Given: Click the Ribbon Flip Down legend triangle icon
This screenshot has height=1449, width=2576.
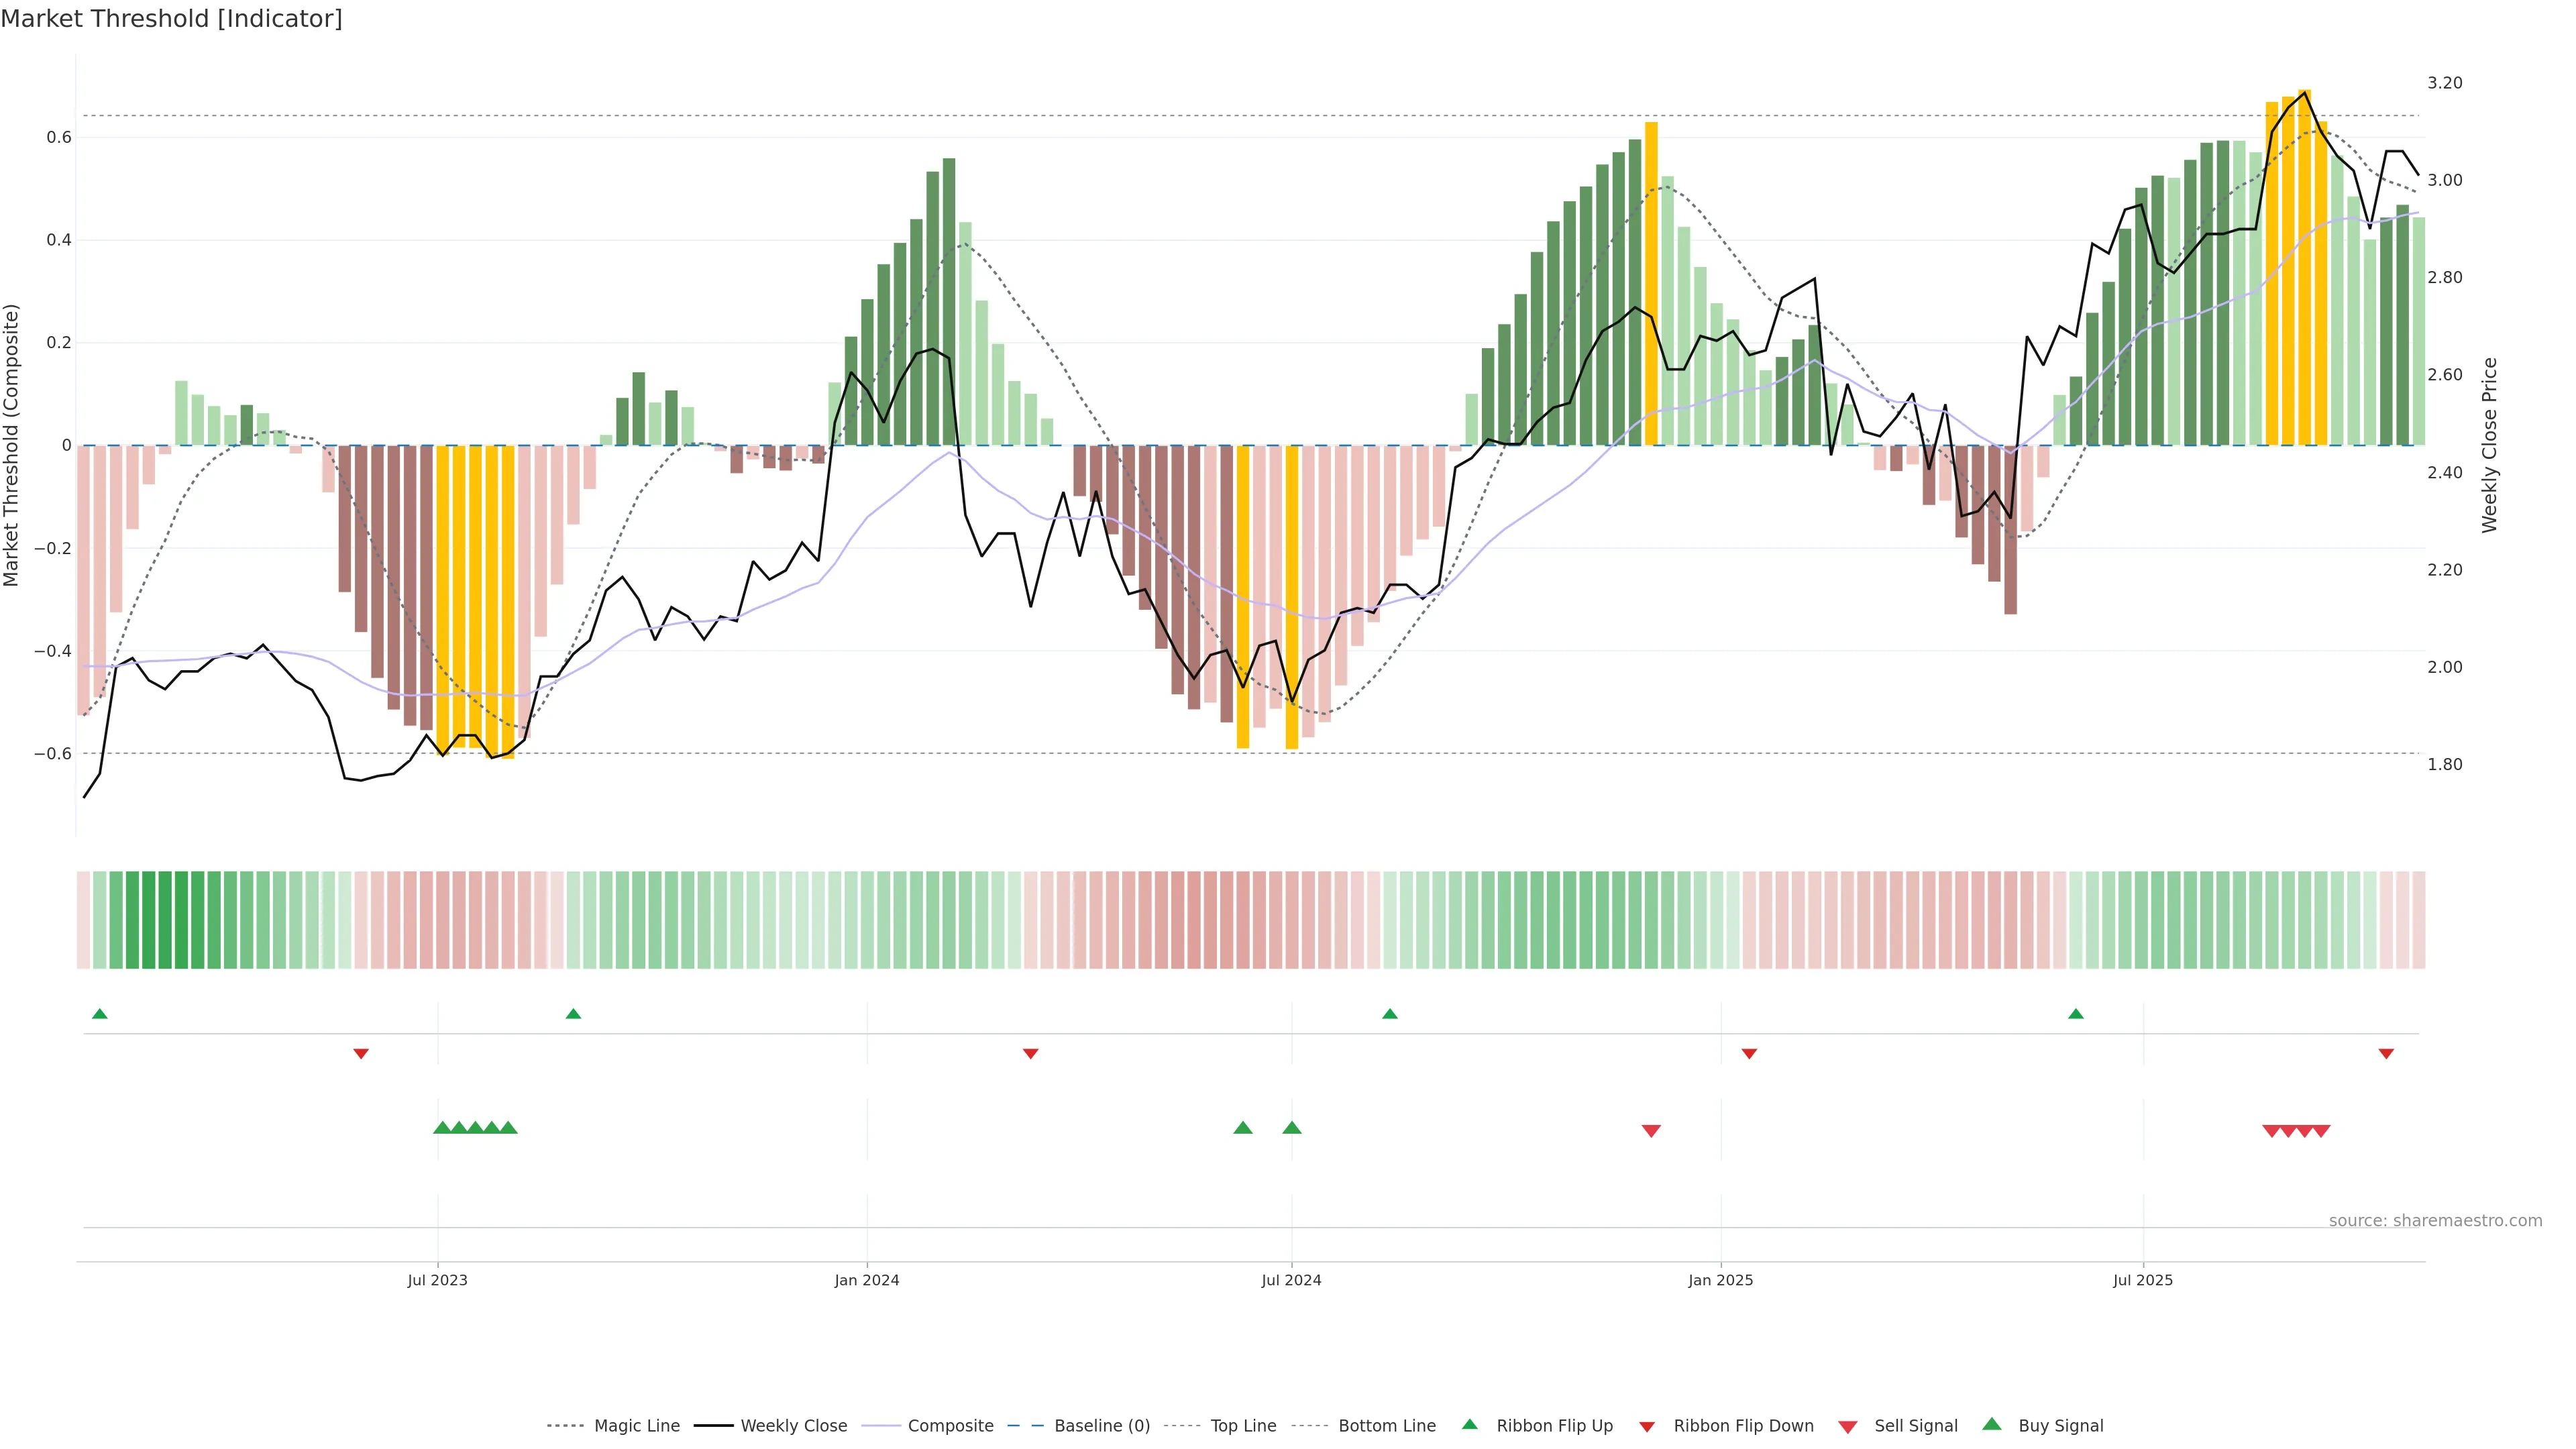Looking at the screenshot, I should point(1647,1427).
